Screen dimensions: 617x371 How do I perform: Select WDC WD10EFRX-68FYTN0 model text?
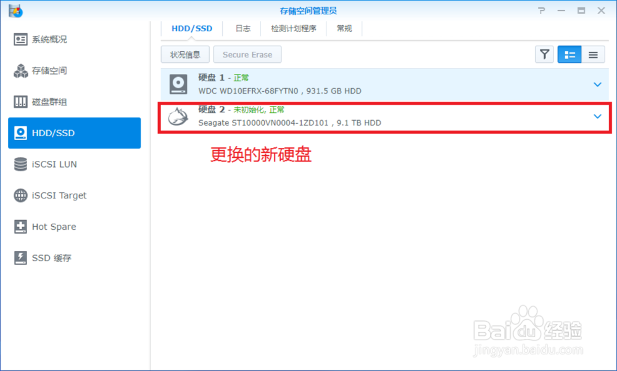248,91
